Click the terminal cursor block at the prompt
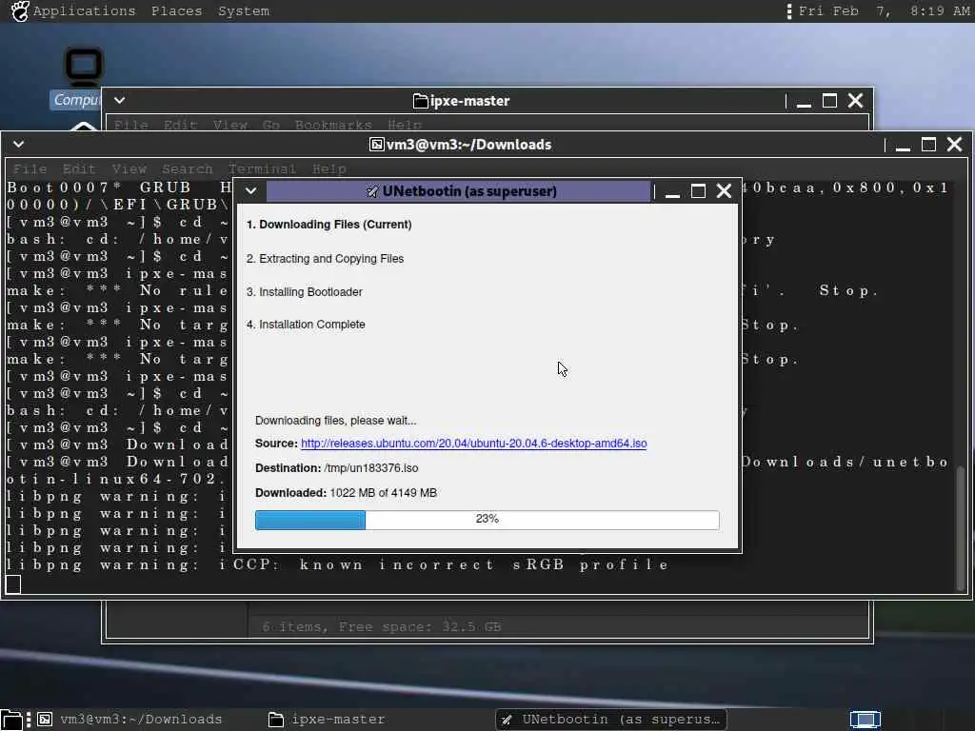The image size is (975, 731). (x=13, y=584)
